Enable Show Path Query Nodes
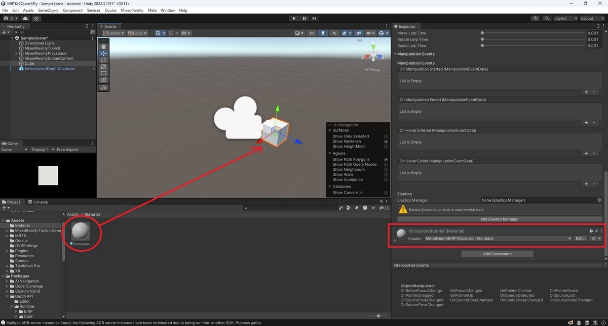Screen dimensions: 608x326 [x=387, y=164]
